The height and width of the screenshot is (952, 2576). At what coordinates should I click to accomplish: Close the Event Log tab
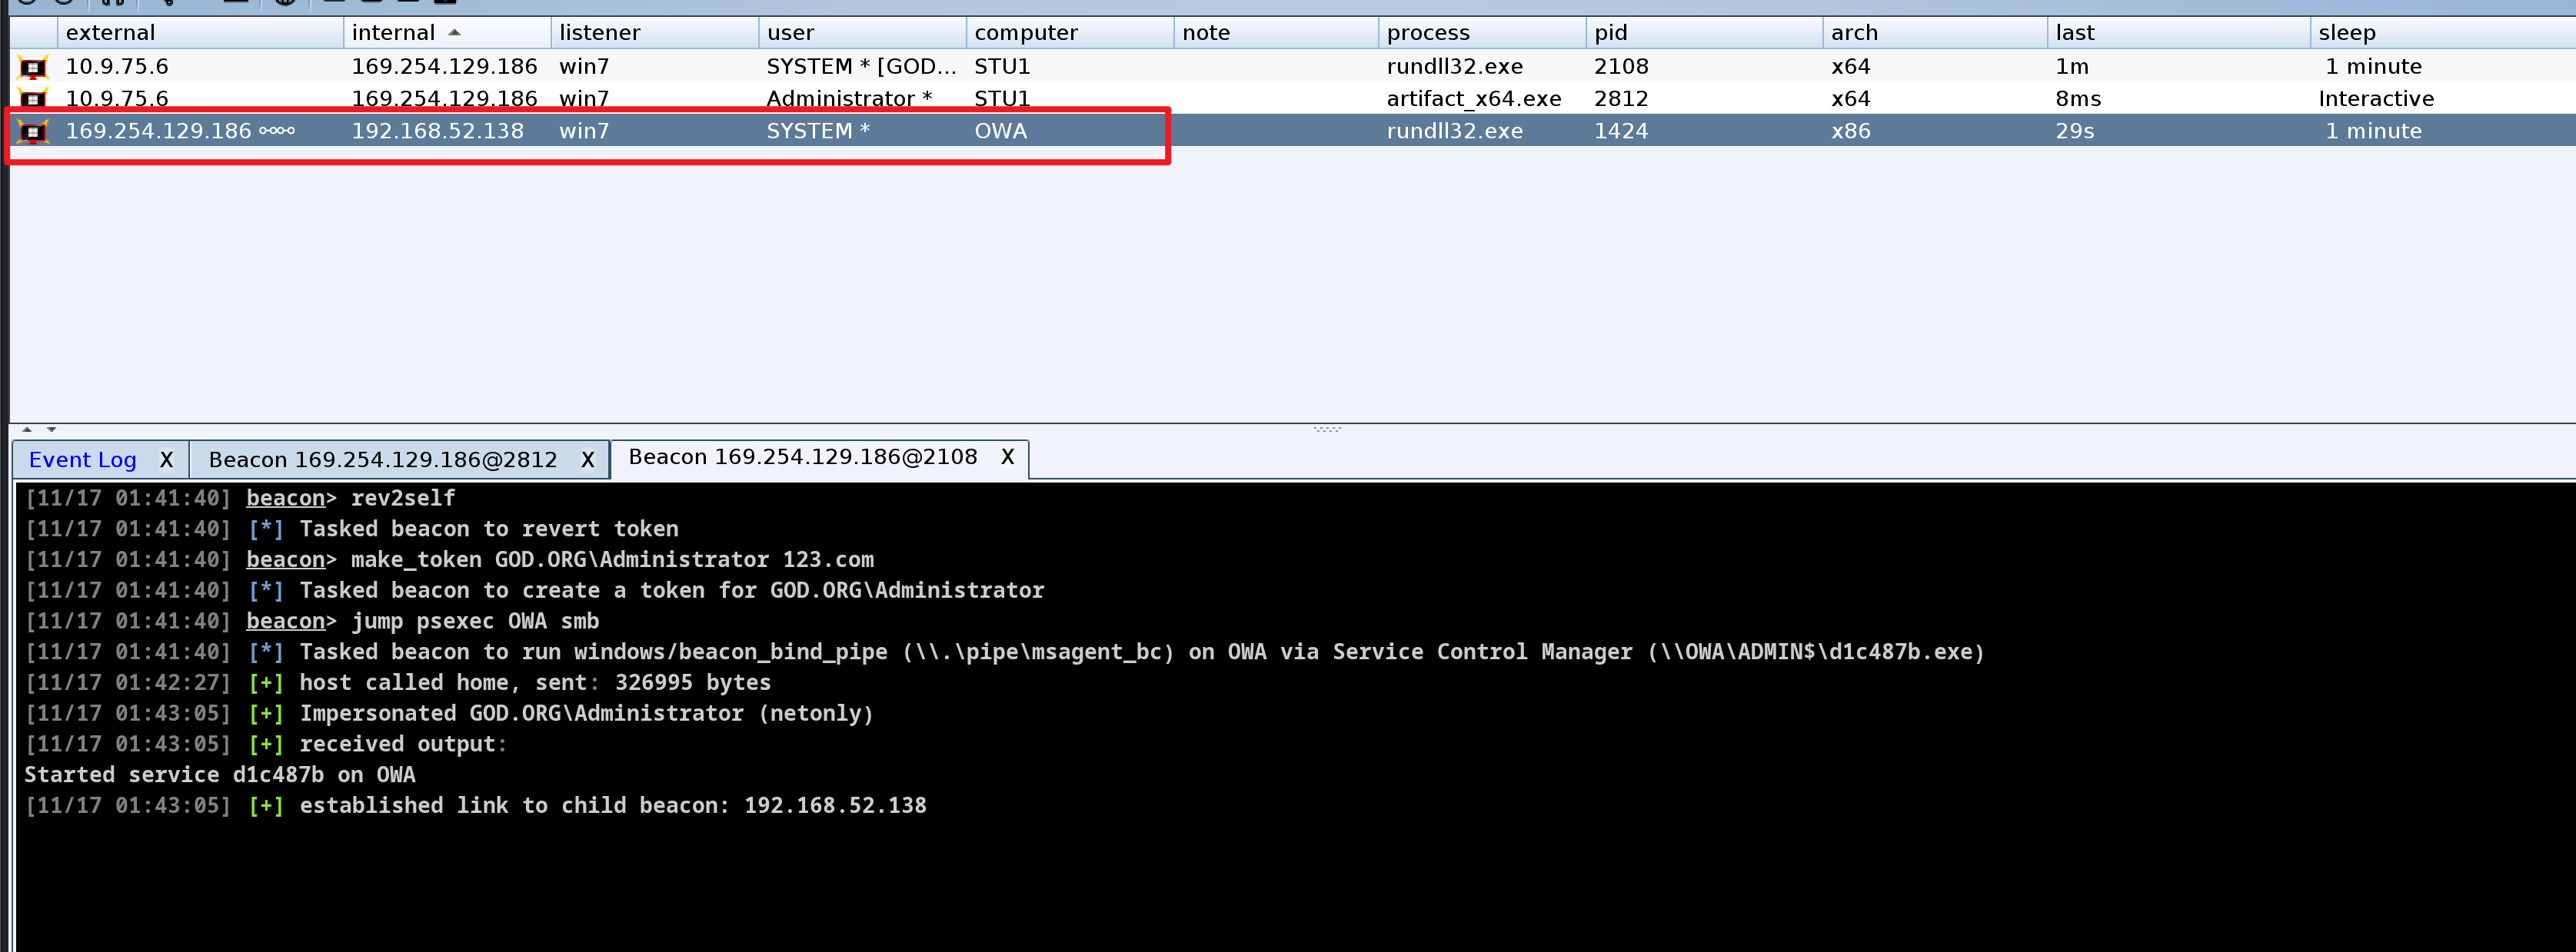pyautogui.click(x=166, y=459)
